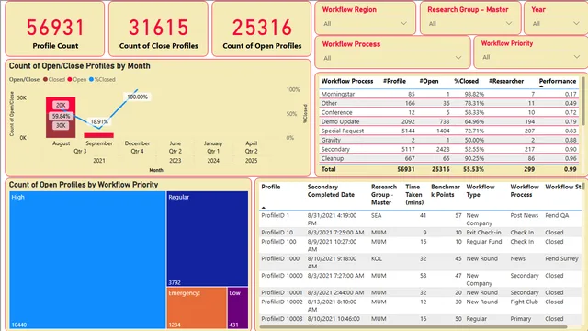Select the Cleanup workflow row
Viewport: 588px width, 331px height.
449,158
